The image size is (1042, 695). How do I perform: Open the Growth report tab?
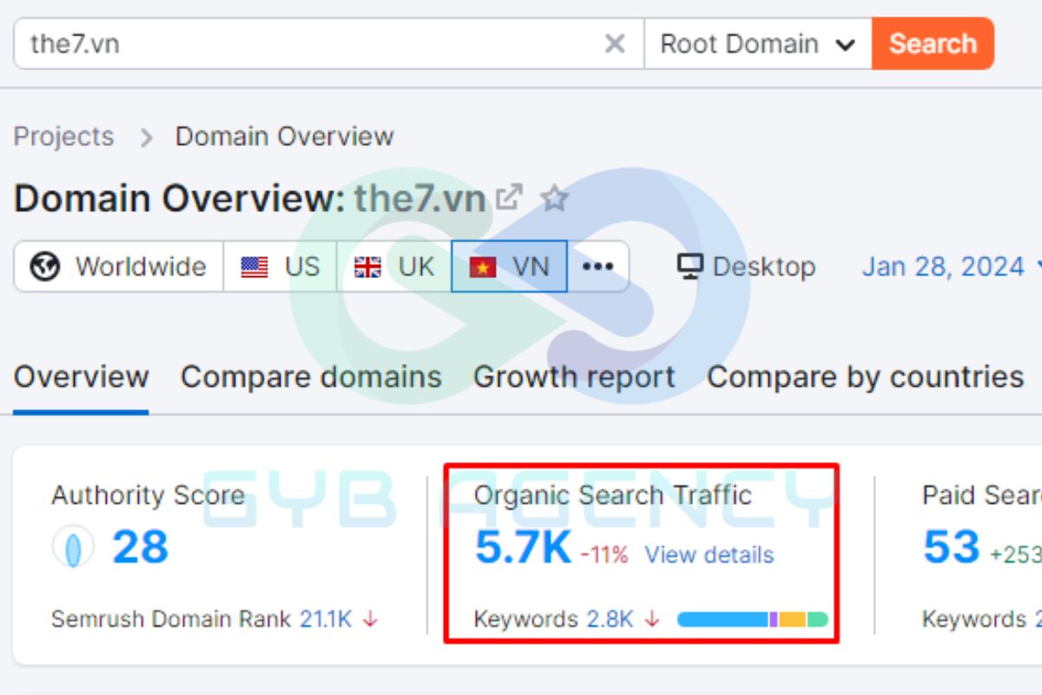[x=574, y=377]
